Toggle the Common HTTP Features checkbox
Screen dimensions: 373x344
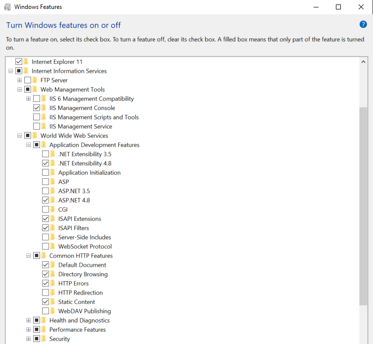click(37, 255)
